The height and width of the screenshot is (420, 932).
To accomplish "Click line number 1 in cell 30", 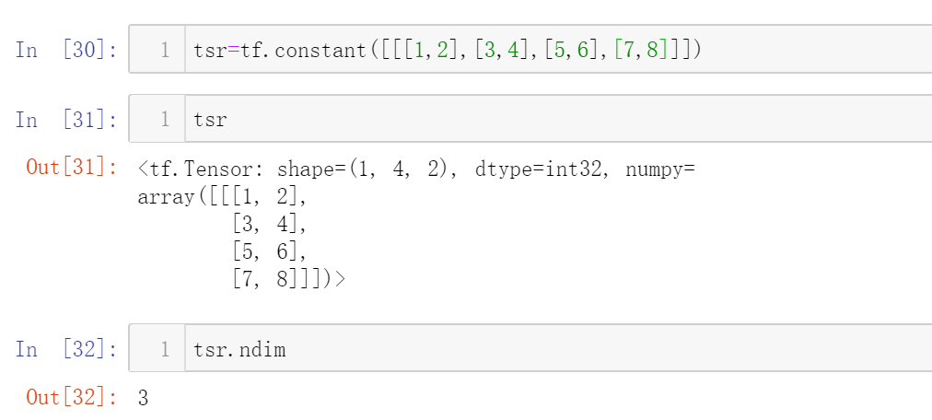I will [165, 50].
